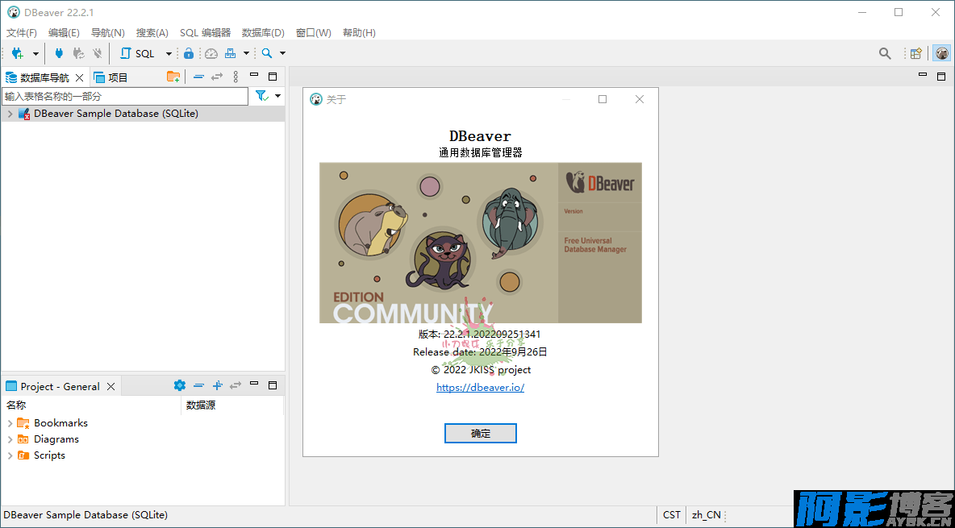Select the Scripts folder
This screenshot has width=955, height=528.
(x=49, y=455)
